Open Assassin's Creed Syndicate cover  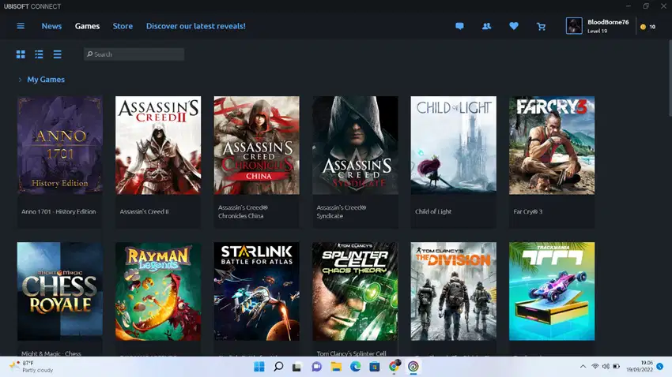pos(355,145)
